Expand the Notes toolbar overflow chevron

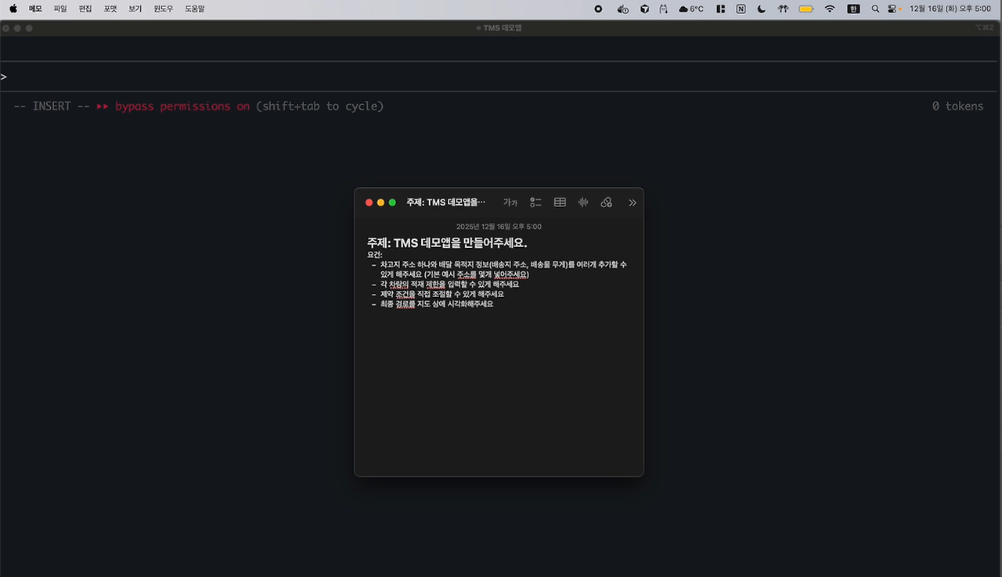[x=633, y=202]
